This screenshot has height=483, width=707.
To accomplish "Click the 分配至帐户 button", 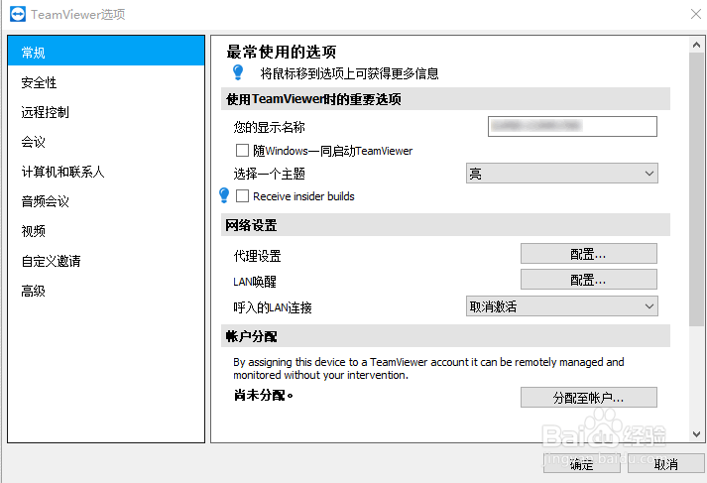I will (588, 398).
